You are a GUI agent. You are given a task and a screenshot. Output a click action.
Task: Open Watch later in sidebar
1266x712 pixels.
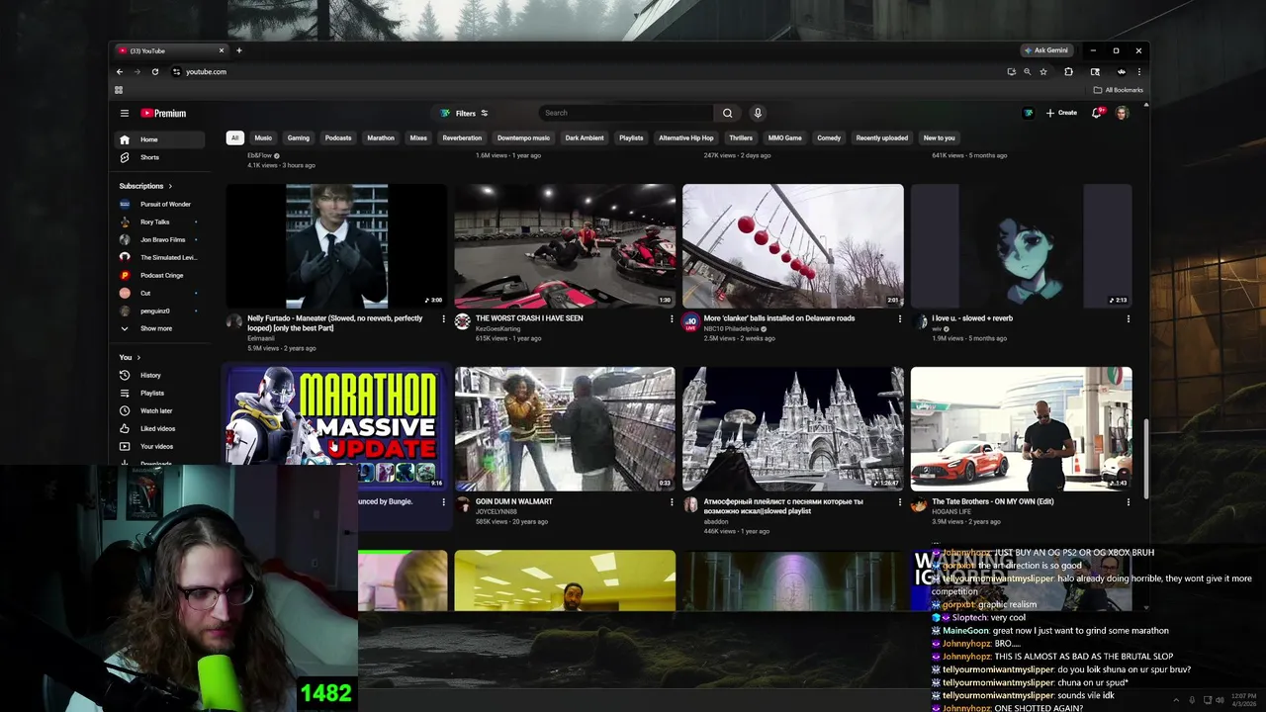[158, 410]
